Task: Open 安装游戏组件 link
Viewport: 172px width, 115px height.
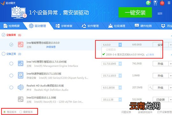Action: click(x=145, y=112)
